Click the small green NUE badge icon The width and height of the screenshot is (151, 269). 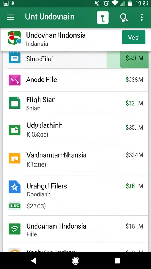click(15, 206)
